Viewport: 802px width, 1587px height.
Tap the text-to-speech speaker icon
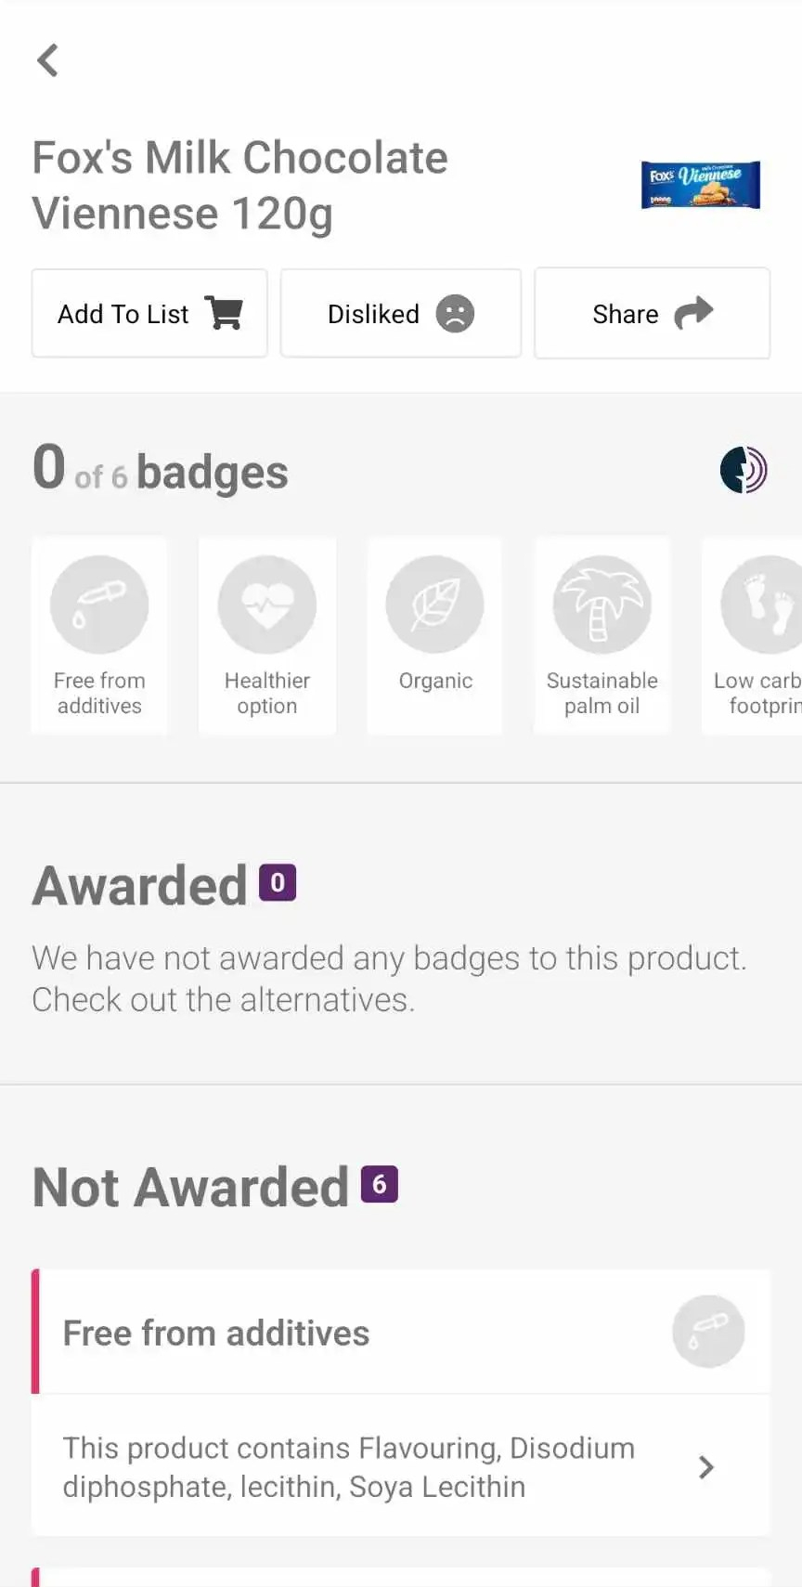pyautogui.click(x=744, y=470)
